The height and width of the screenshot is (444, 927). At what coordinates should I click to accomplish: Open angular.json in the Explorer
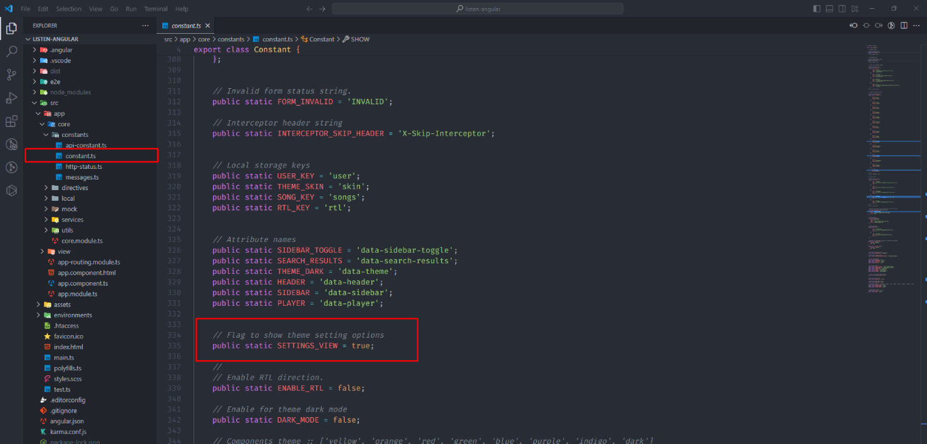pyautogui.click(x=91, y=421)
